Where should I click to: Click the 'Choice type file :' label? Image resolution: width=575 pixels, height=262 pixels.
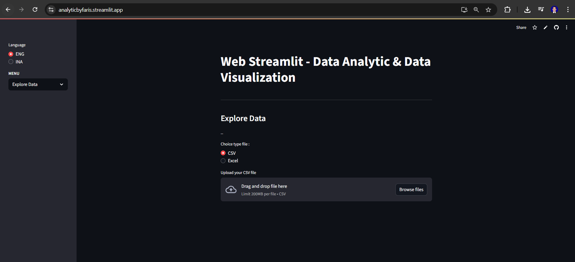point(235,144)
